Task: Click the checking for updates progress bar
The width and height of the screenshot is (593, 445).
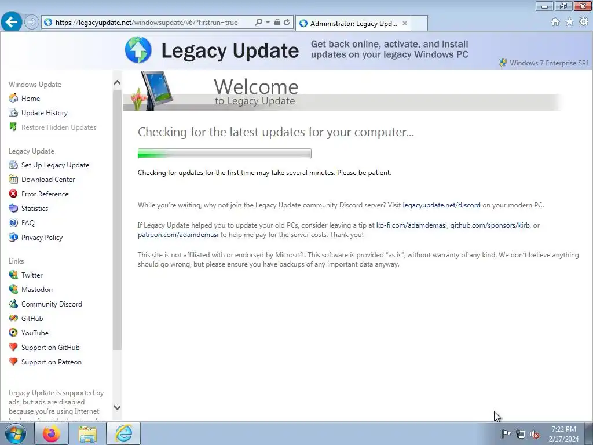Action: (x=225, y=153)
